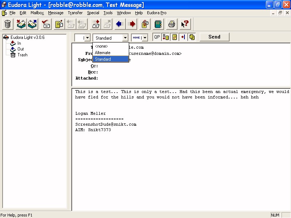Open the priority dropdown

(88, 38)
